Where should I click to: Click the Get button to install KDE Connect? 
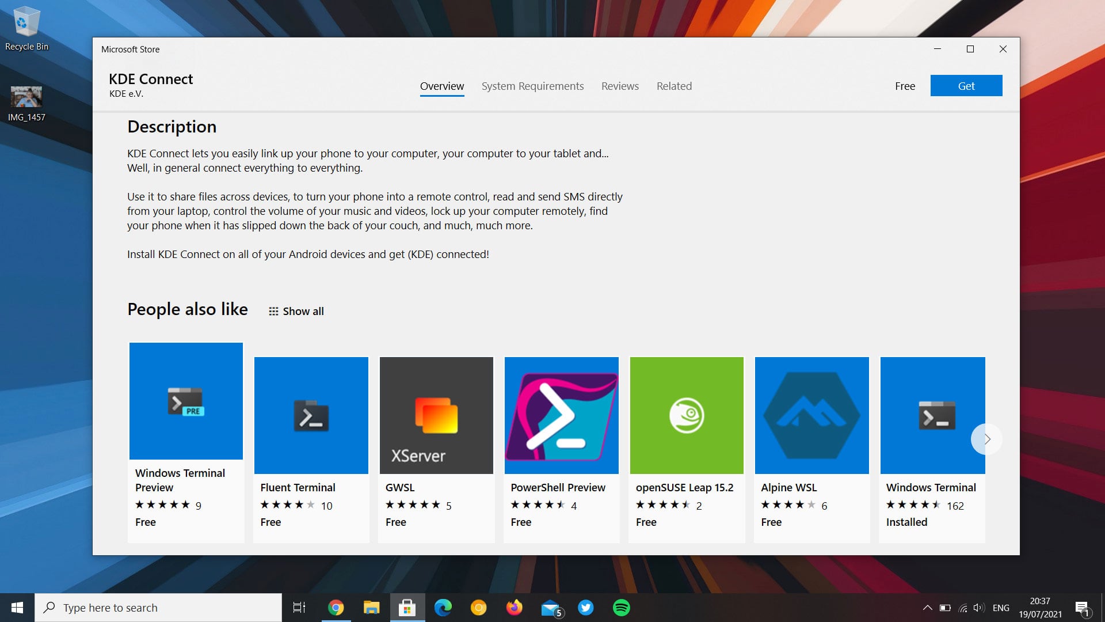pos(966,85)
